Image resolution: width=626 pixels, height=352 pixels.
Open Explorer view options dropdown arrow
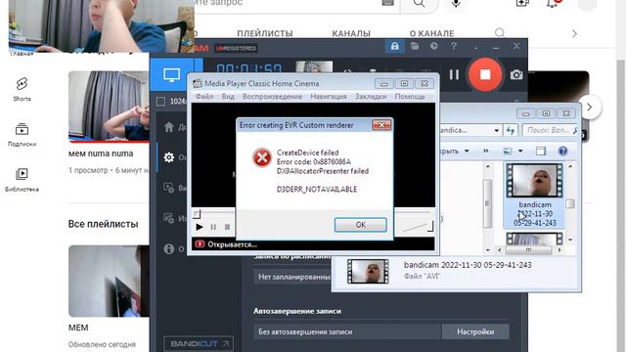coord(520,151)
